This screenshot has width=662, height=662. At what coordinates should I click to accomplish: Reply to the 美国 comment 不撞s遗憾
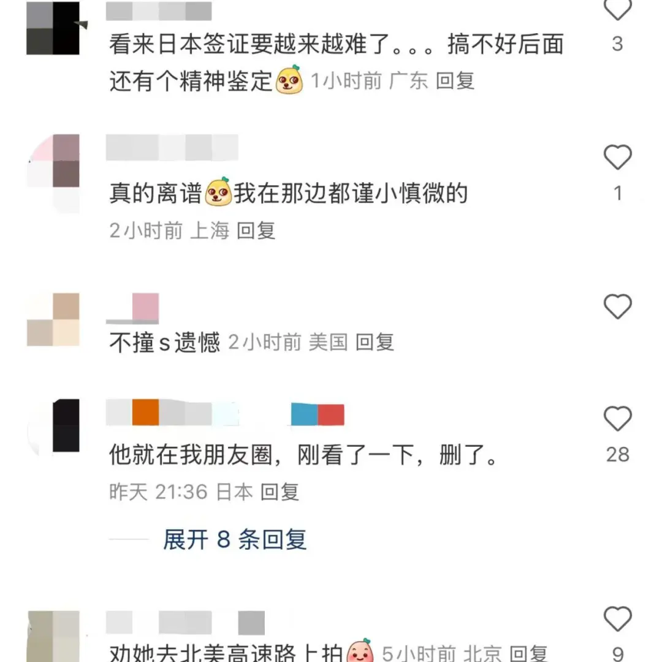point(375,342)
